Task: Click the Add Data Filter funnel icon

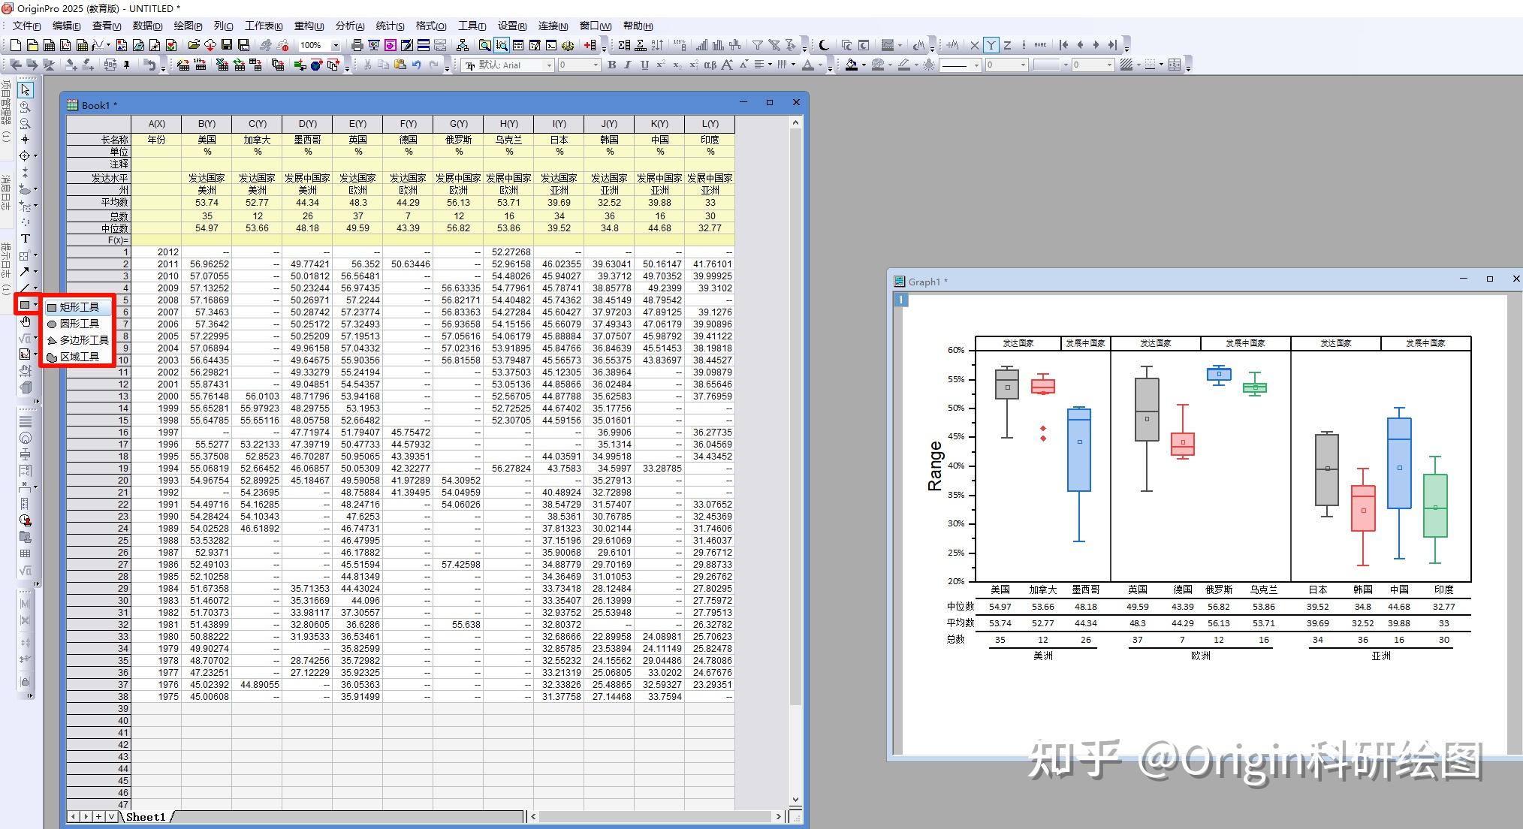Action: pos(758,46)
